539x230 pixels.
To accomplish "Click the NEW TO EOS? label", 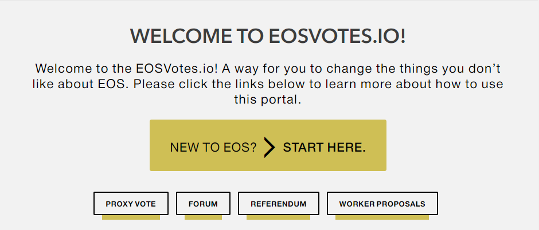I will (213, 148).
